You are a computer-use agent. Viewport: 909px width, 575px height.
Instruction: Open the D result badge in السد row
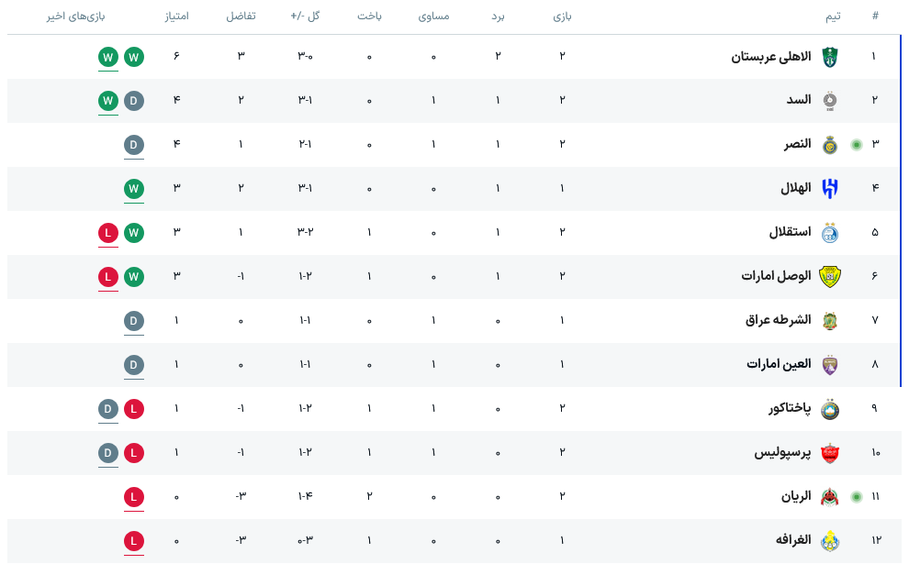point(134,101)
